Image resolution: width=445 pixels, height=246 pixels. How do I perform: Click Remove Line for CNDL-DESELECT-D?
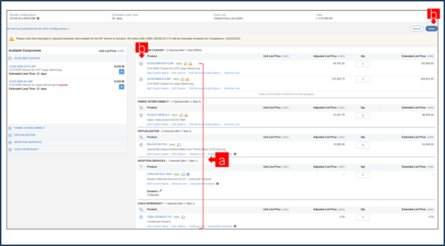pyautogui.click(x=197, y=226)
